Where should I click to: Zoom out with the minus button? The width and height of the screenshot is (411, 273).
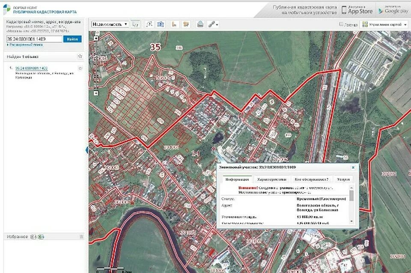click(x=96, y=93)
